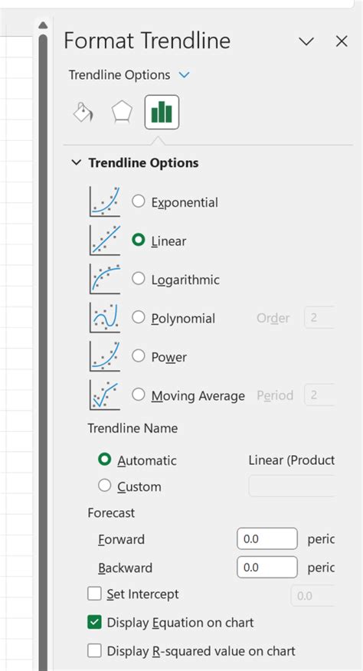Open the Effects pentagon tab
This screenshot has height=671, width=363.
122,112
